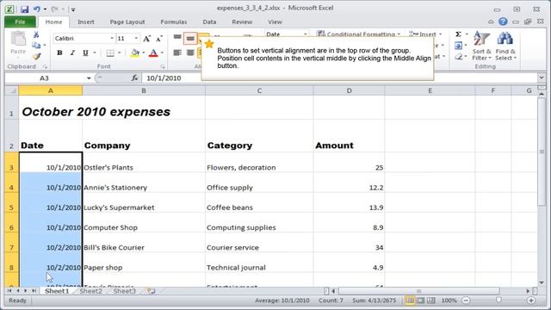Align text left in the cell
The height and width of the screenshot is (310, 551).
(x=177, y=53)
